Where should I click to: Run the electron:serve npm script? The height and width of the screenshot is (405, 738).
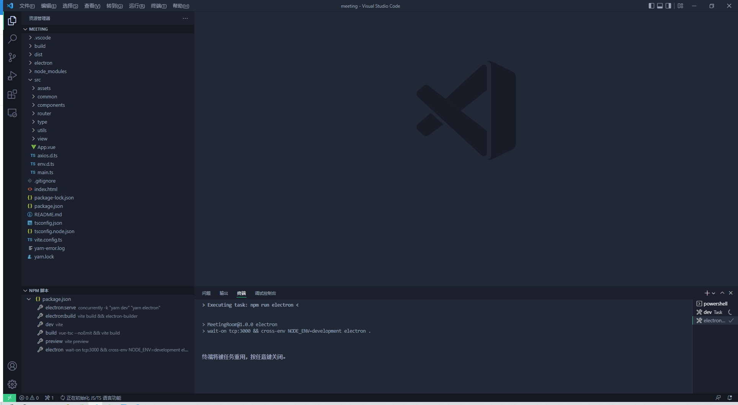tap(108, 307)
